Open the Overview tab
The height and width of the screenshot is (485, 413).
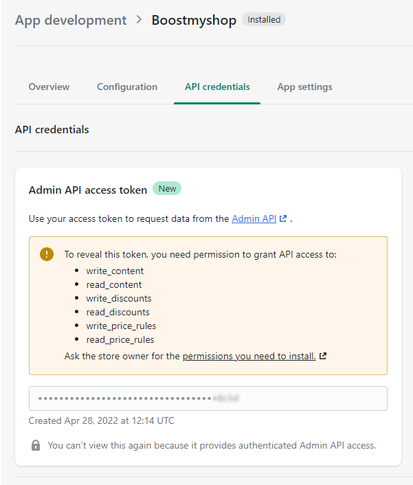tap(49, 87)
